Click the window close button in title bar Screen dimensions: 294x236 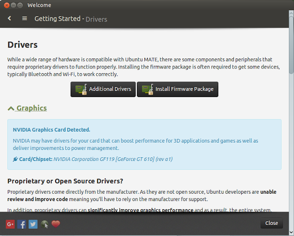(x=6, y=5)
